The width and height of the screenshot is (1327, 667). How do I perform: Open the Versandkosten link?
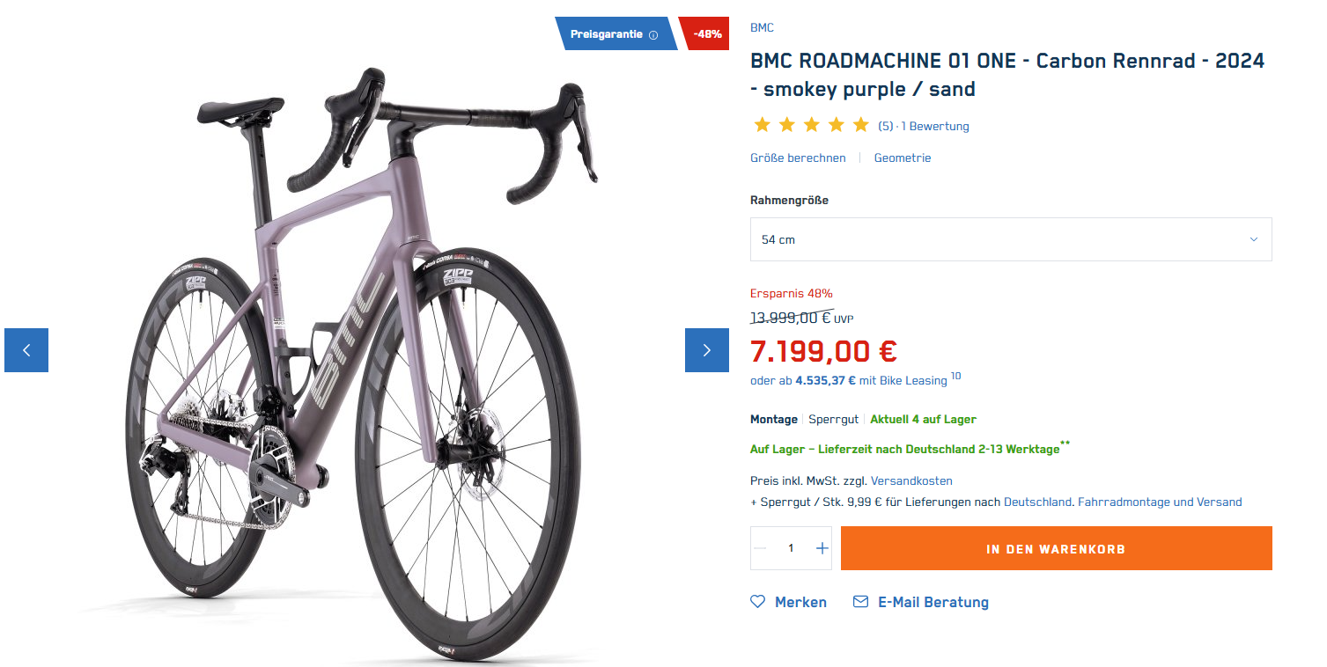click(x=911, y=481)
